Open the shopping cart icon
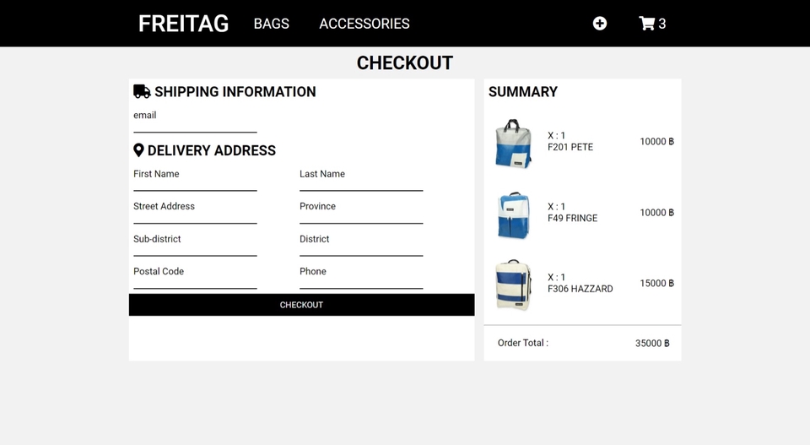Screen dimensions: 810x445 [647, 24]
